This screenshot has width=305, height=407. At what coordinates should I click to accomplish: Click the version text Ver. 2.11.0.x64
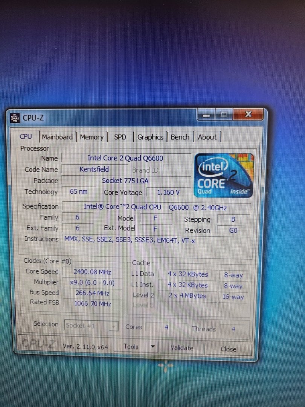pos(85,347)
